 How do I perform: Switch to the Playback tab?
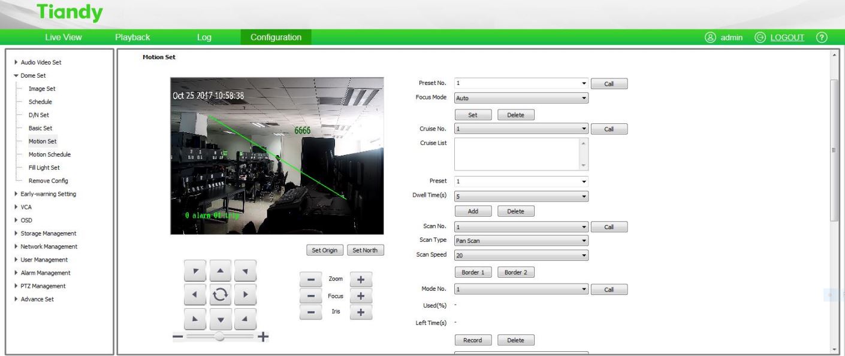132,38
